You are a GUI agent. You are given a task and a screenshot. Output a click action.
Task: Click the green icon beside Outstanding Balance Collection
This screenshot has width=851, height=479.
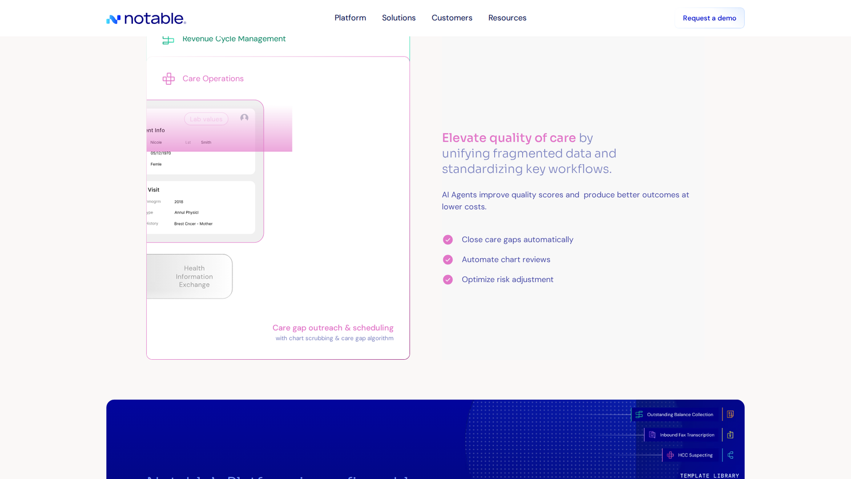(x=639, y=415)
